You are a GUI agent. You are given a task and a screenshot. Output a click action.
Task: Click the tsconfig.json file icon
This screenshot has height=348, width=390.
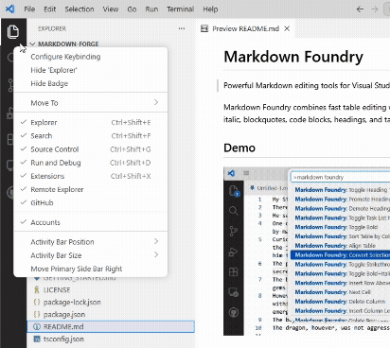tap(37, 339)
